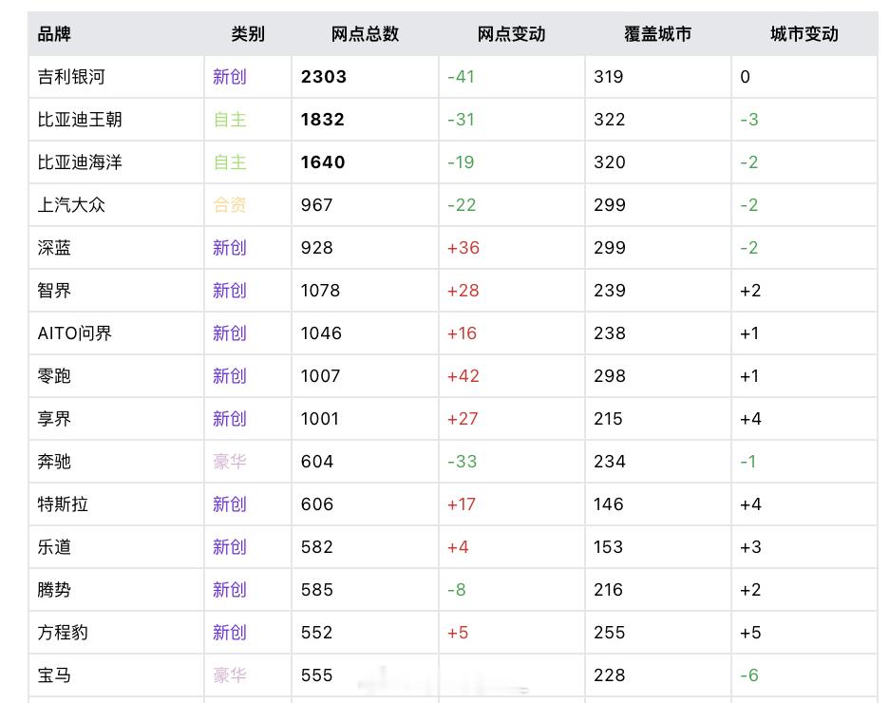Click the +27 change for 享界
The width and height of the screenshot is (889, 703).
coord(463,419)
